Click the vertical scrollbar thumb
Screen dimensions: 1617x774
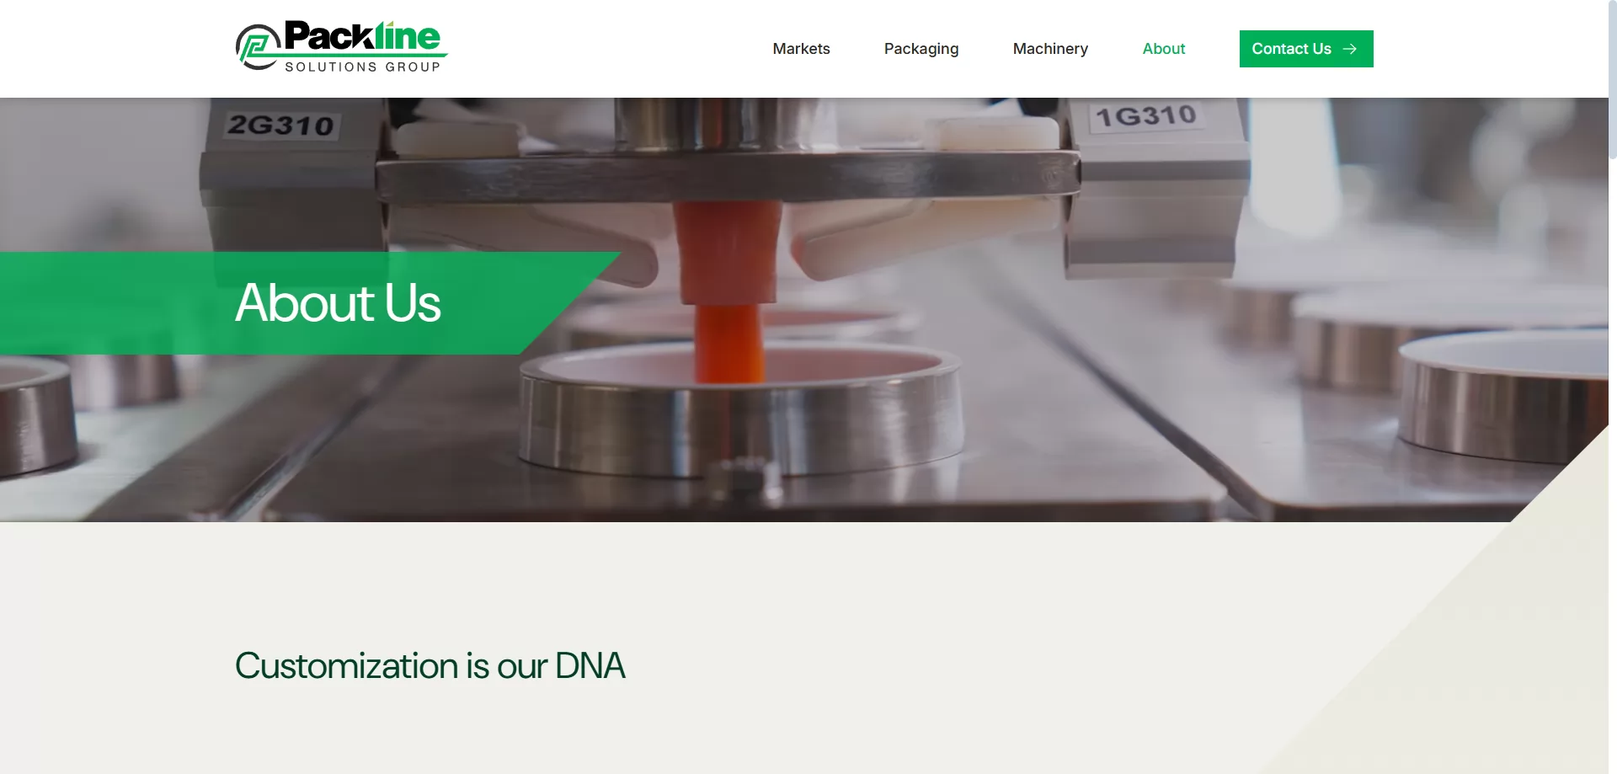tap(1612, 79)
